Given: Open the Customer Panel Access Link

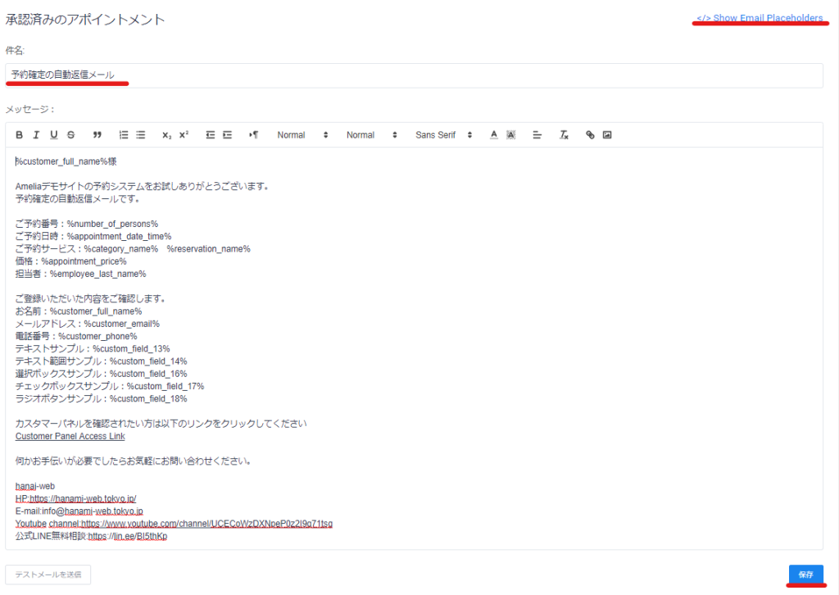Looking at the screenshot, I should (70, 436).
